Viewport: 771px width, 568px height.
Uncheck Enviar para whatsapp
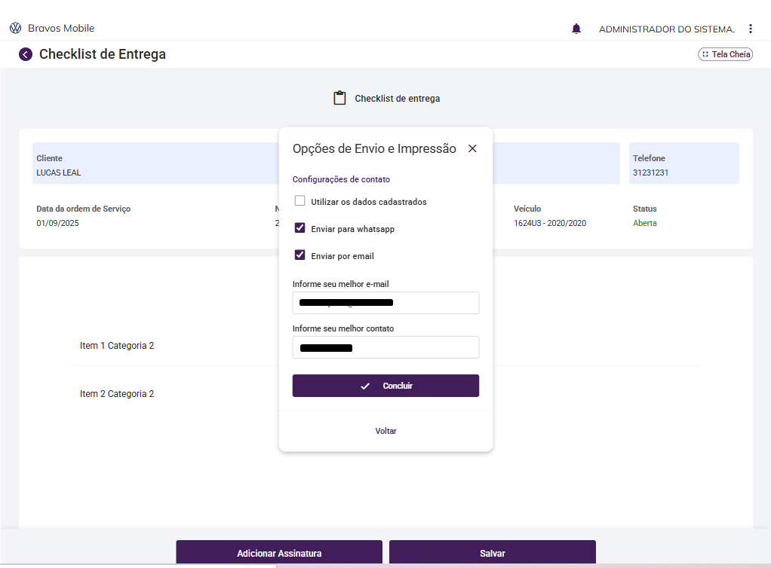coord(300,228)
